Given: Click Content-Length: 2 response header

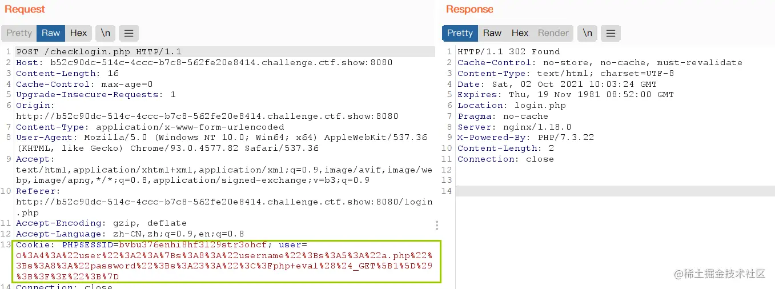Looking at the screenshot, I should (506, 148).
